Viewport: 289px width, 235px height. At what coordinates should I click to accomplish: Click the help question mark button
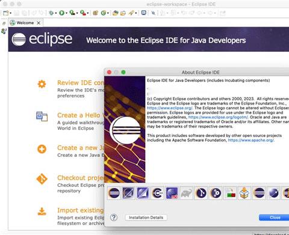point(114,218)
